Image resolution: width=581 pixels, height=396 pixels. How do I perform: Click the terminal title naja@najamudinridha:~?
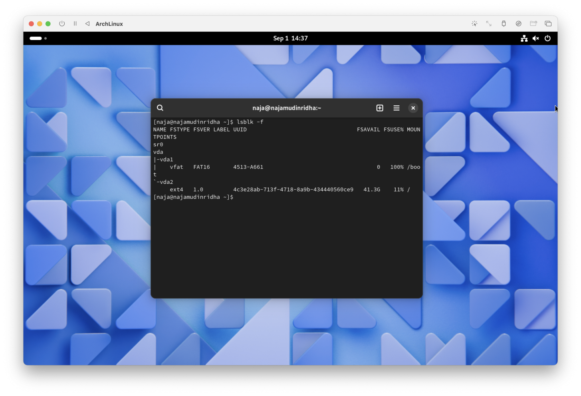[287, 108]
